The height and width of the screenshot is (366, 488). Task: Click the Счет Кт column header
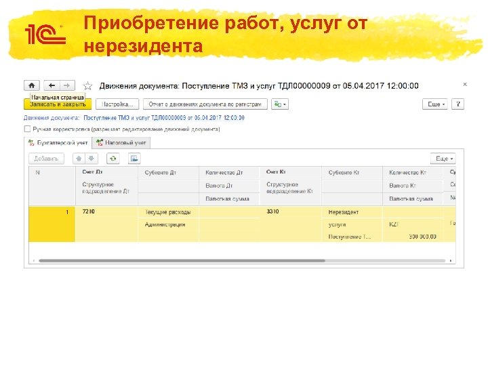[290, 171]
